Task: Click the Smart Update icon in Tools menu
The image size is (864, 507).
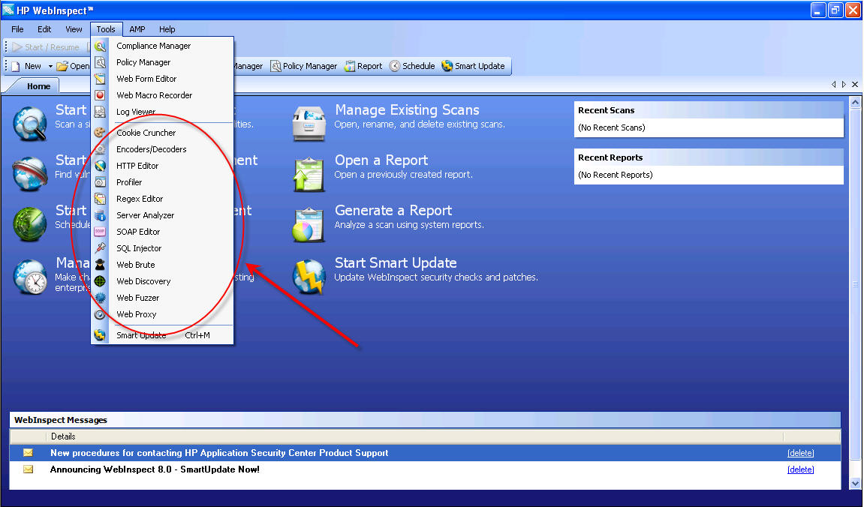Action: pos(100,335)
